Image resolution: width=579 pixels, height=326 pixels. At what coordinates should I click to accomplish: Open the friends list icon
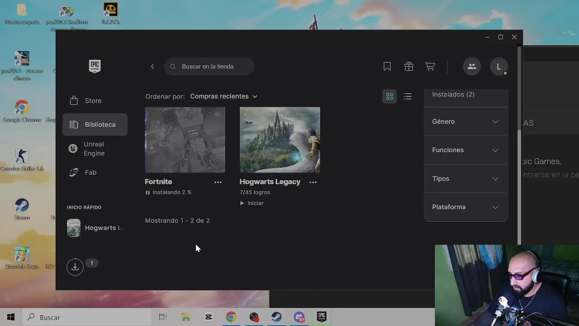tap(472, 67)
